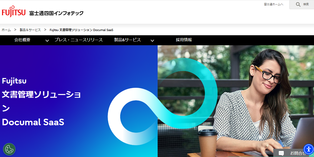Click the 富士通四国インフォテック company name
Image resolution: width=314 pixels, height=157 pixels.
[x=56, y=13]
